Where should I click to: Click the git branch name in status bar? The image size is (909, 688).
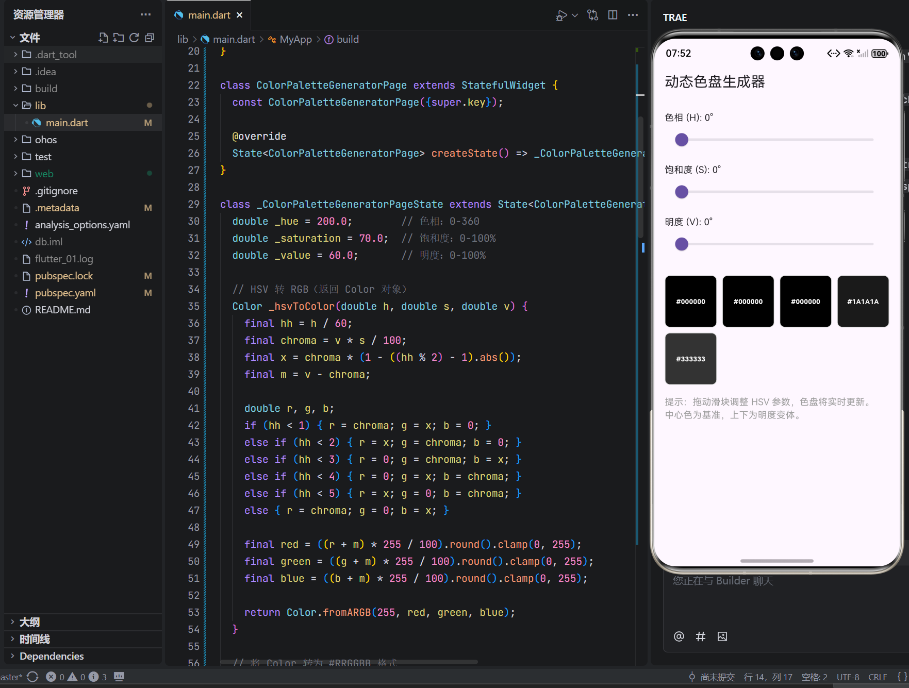point(11,677)
